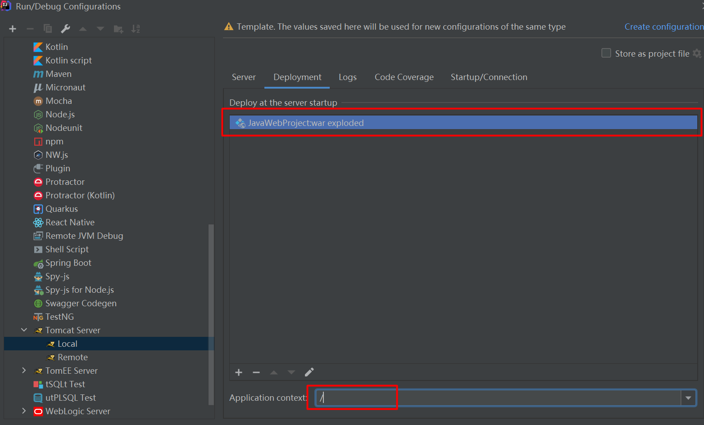Viewport: 704px width, 425px height.
Task: Remove the deployment artifact with minus icon
Action: 256,372
